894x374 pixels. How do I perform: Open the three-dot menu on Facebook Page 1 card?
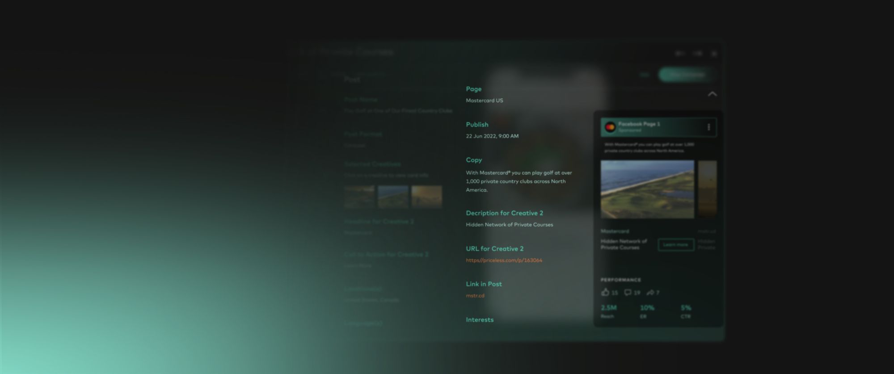708,127
